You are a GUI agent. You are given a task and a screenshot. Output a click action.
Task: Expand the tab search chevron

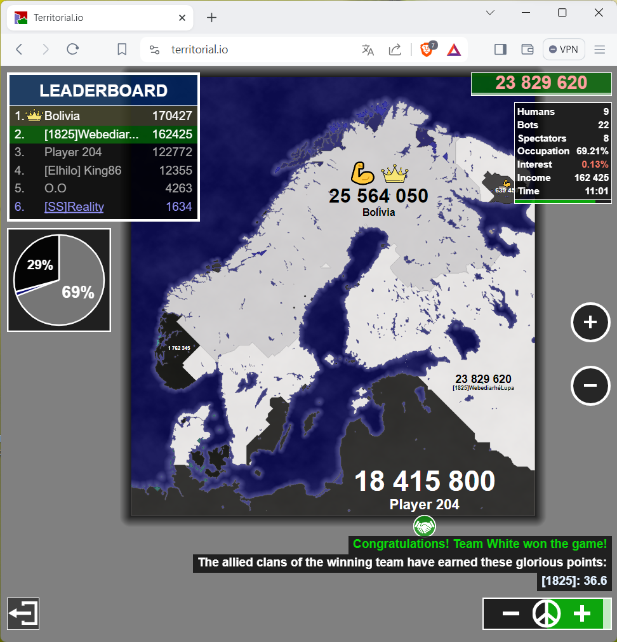[490, 13]
